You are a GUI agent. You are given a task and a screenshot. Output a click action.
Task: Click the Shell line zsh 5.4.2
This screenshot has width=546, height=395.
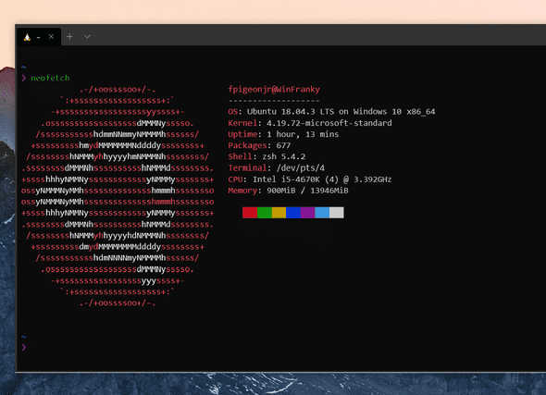point(267,156)
